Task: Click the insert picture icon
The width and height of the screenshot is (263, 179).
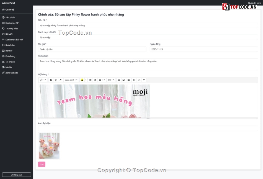Action: point(124,80)
